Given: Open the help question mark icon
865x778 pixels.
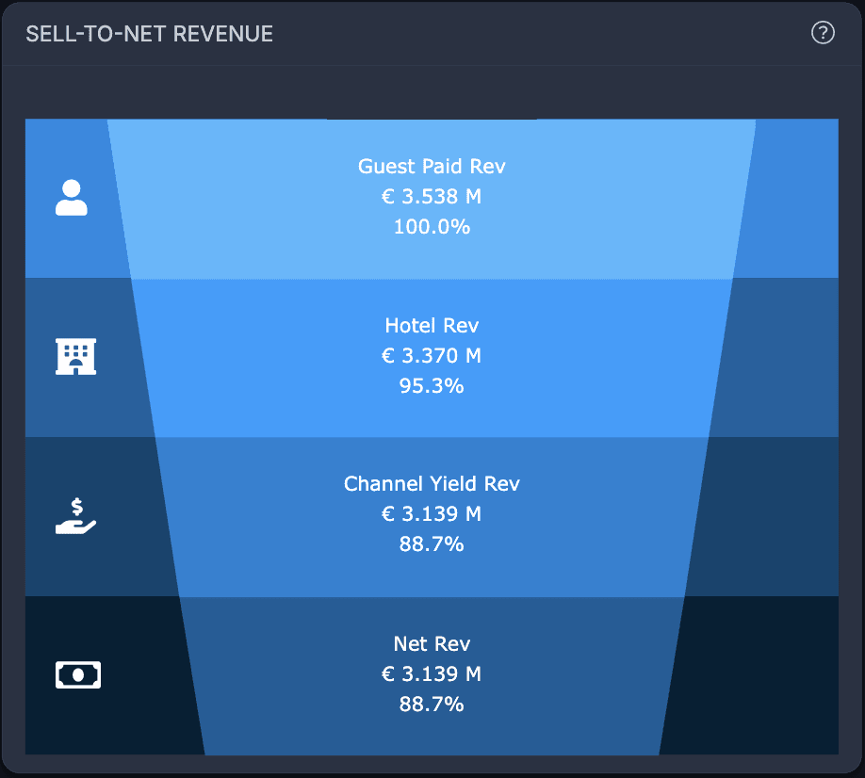Looking at the screenshot, I should click(x=823, y=33).
